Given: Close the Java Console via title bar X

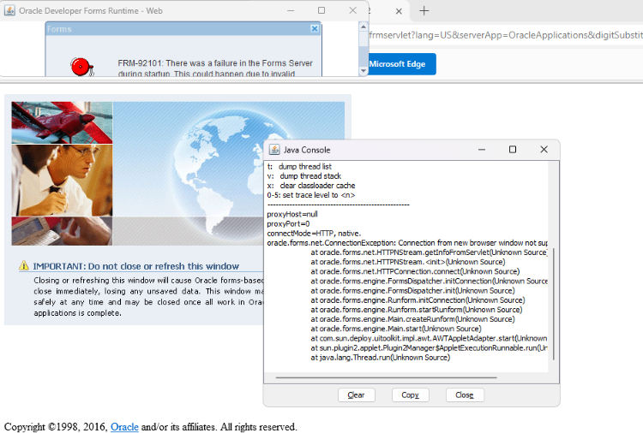Looking at the screenshot, I should click(x=544, y=150).
